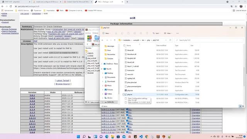
Task: Click the Copy icon in File Explorer toolbar
Action: click(x=122, y=33)
